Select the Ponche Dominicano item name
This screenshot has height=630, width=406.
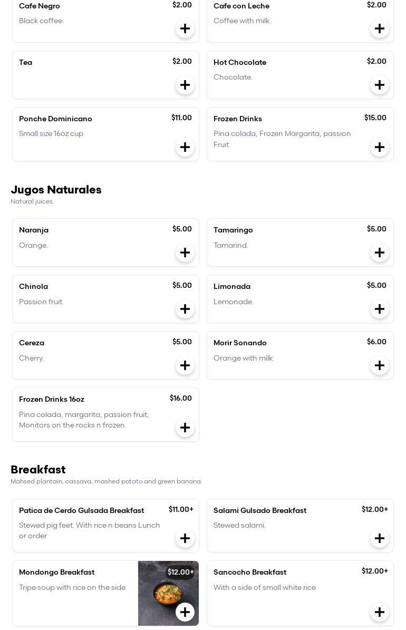point(55,119)
